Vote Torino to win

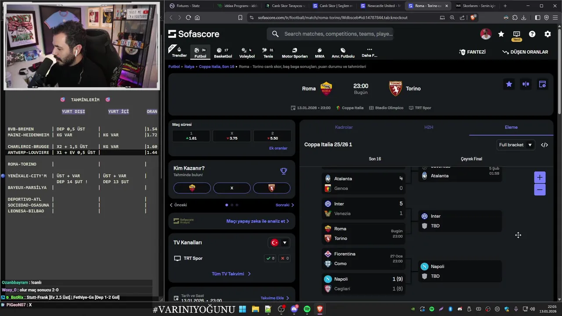point(271,188)
